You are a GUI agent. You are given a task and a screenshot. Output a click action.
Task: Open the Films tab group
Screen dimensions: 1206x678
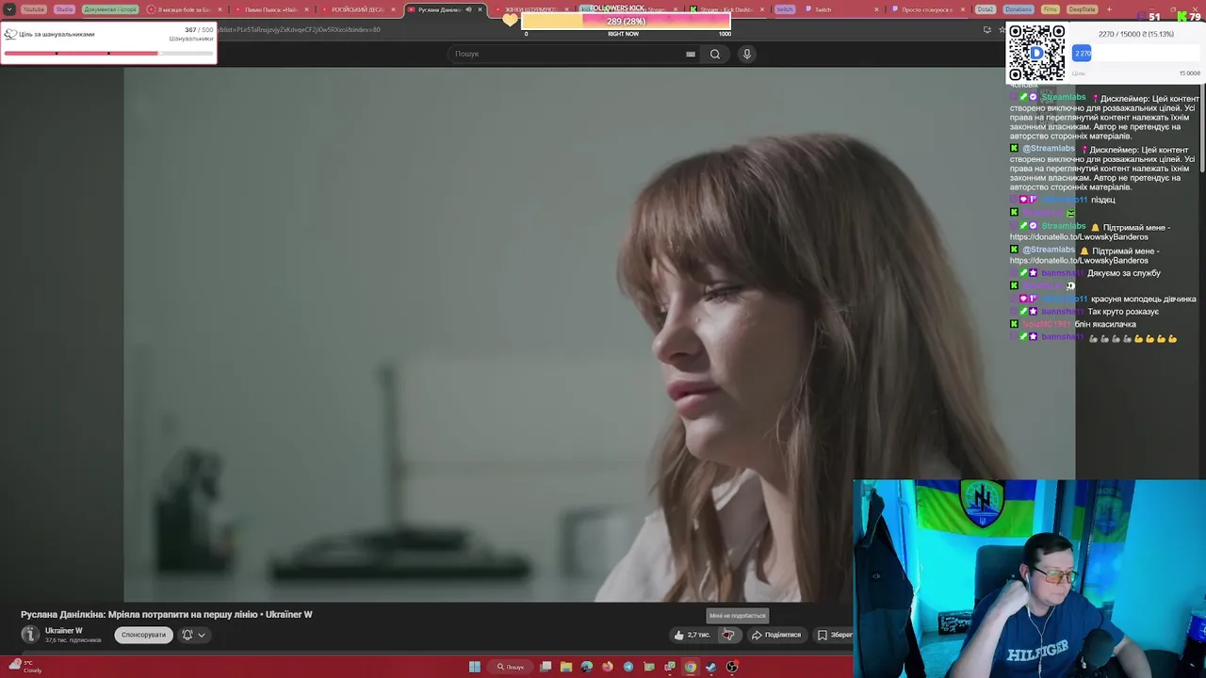tap(1051, 9)
